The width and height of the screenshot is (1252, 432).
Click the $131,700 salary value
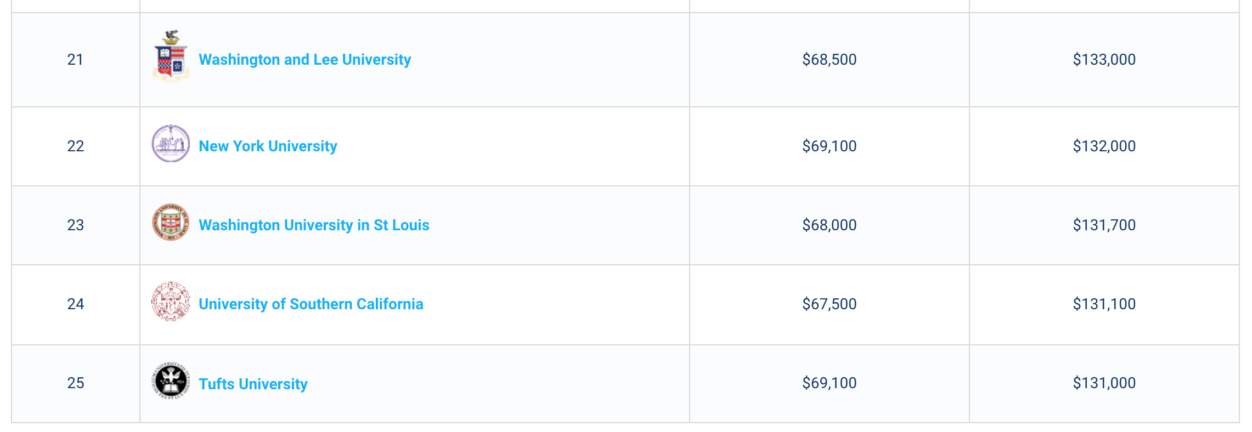[x=1104, y=225]
